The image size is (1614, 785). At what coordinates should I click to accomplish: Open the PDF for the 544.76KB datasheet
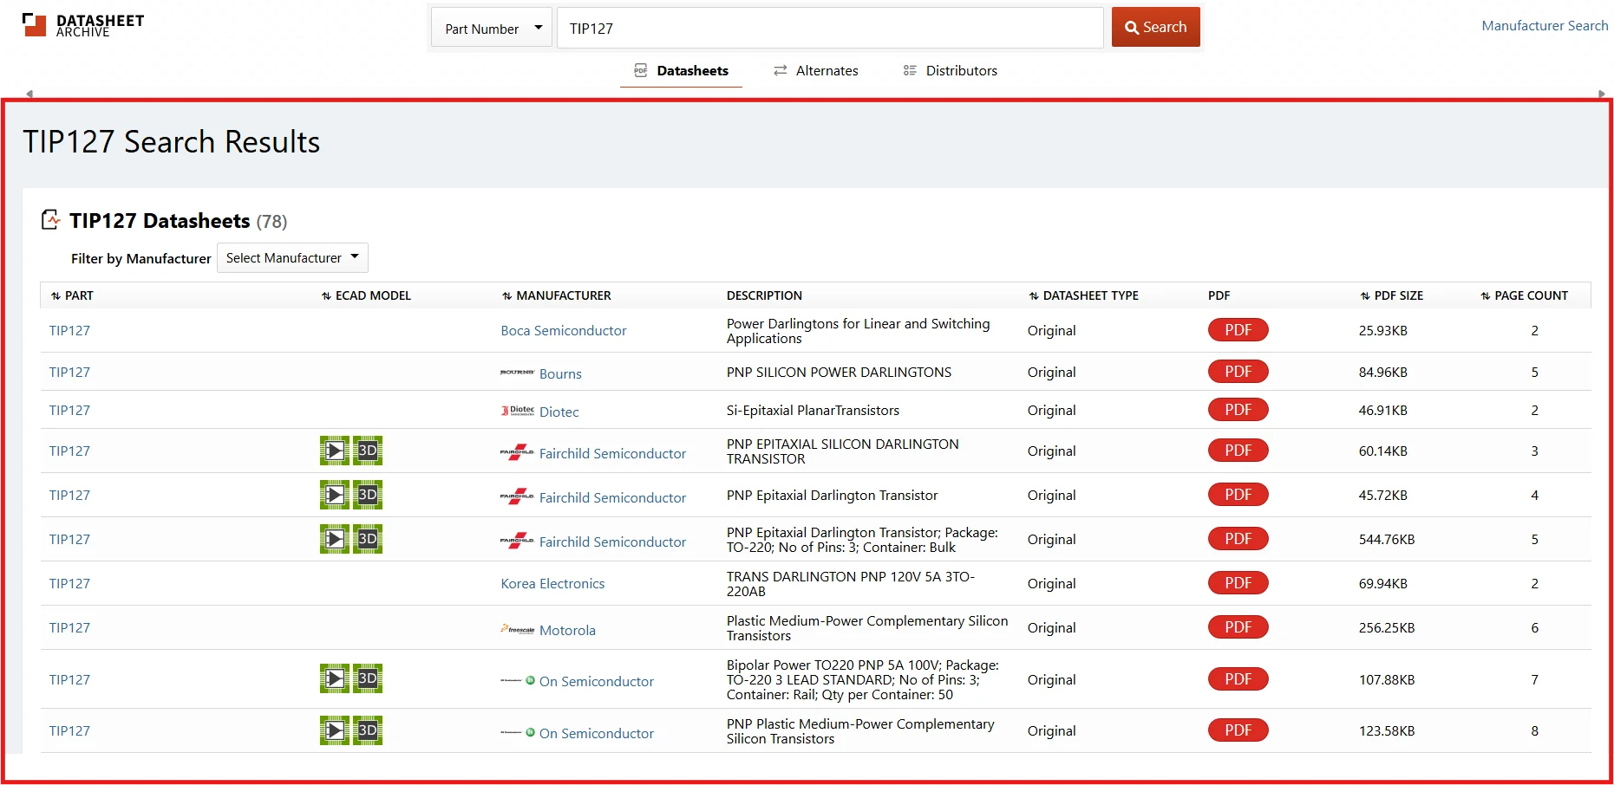(x=1238, y=539)
